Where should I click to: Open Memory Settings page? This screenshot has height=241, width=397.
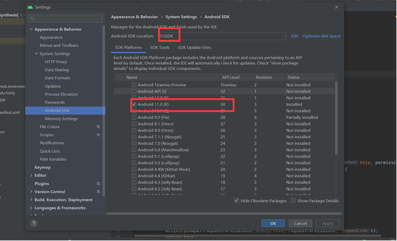pyautogui.click(x=61, y=118)
